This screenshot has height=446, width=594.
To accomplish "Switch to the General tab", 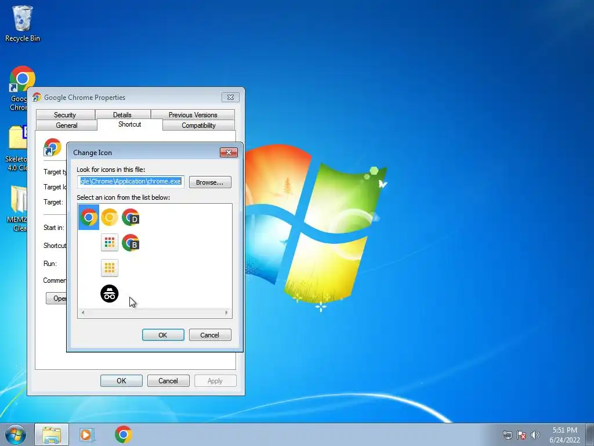I will 67,125.
